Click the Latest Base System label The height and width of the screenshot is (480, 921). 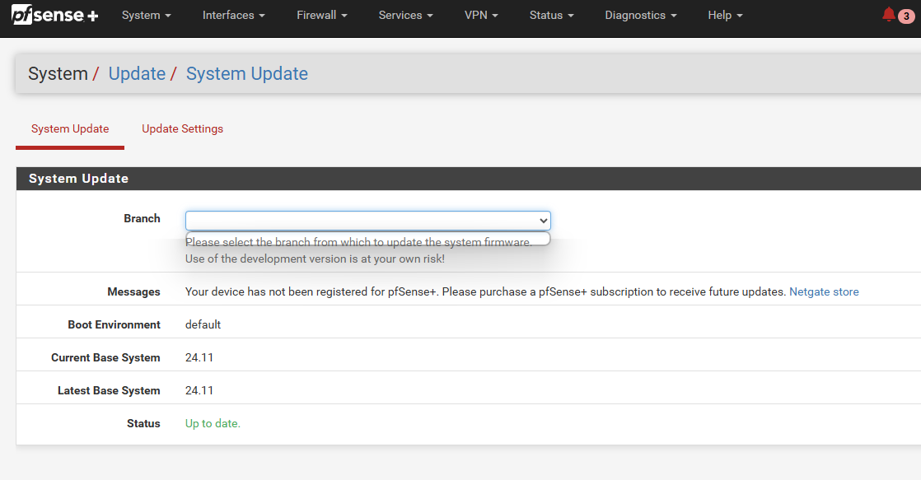click(x=109, y=390)
